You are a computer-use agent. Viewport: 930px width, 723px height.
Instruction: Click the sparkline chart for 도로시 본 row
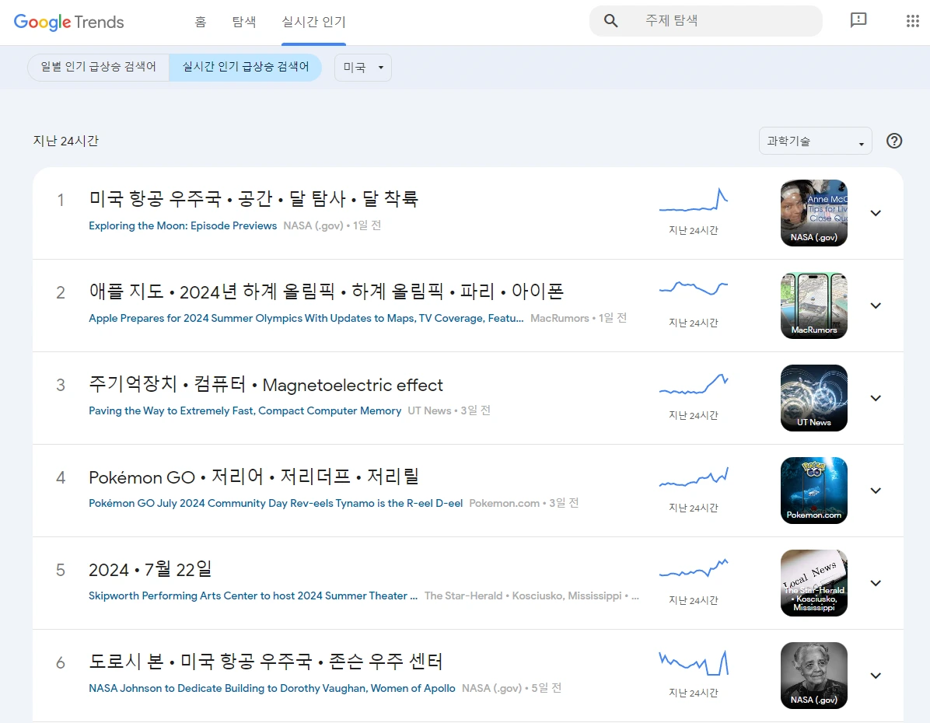pyautogui.click(x=694, y=663)
